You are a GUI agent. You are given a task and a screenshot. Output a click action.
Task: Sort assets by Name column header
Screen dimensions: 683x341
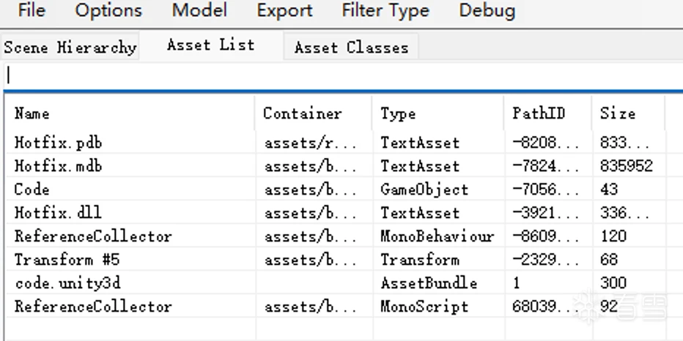130,113
